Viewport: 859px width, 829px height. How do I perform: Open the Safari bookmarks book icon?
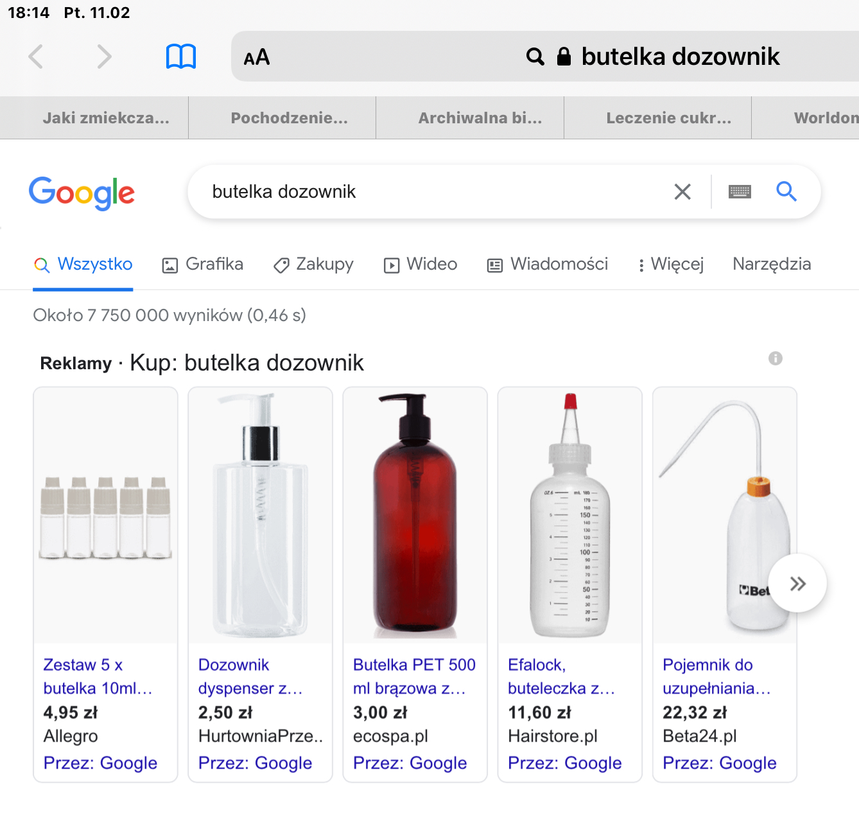pos(180,57)
